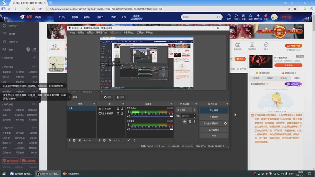Open Douyu tasks gift icon
This screenshot has height=177, width=315.
(x=265, y=17)
